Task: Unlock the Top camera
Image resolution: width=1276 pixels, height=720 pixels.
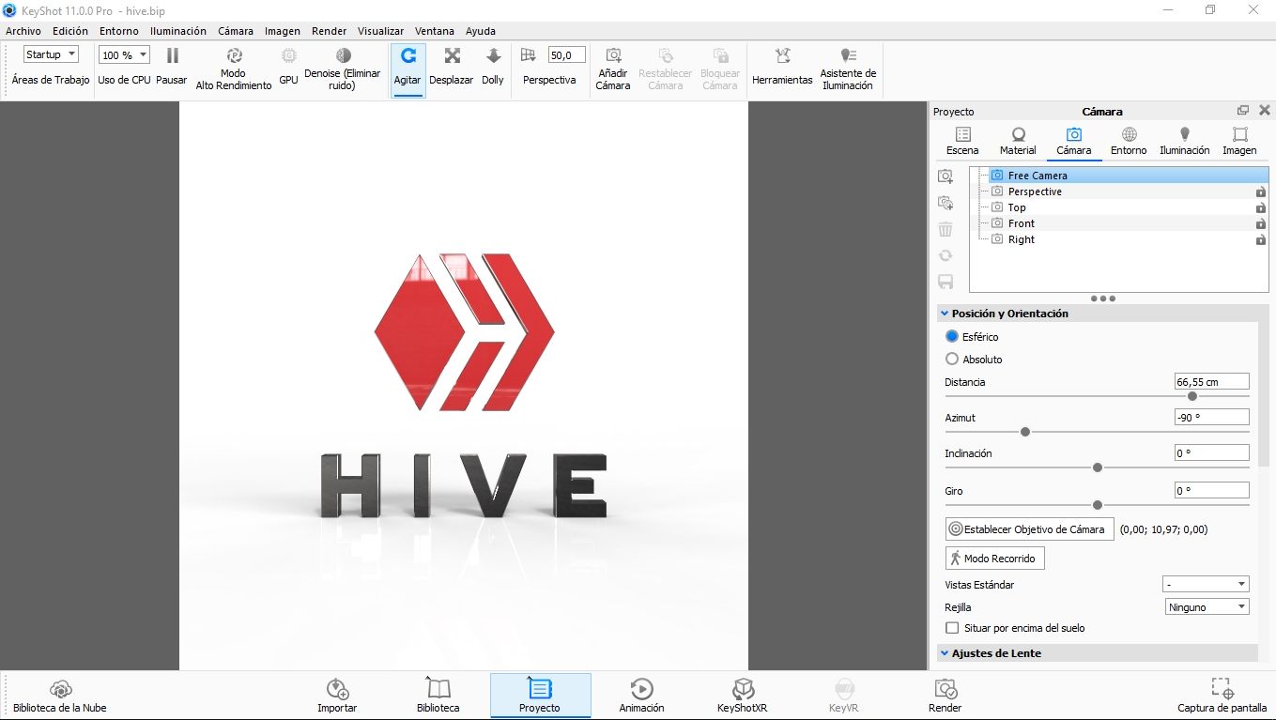Action: [x=1261, y=208]
